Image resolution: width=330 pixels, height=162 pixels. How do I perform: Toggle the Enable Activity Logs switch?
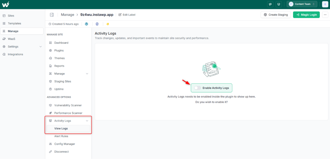pyautogui.click(x=197, y=88)
